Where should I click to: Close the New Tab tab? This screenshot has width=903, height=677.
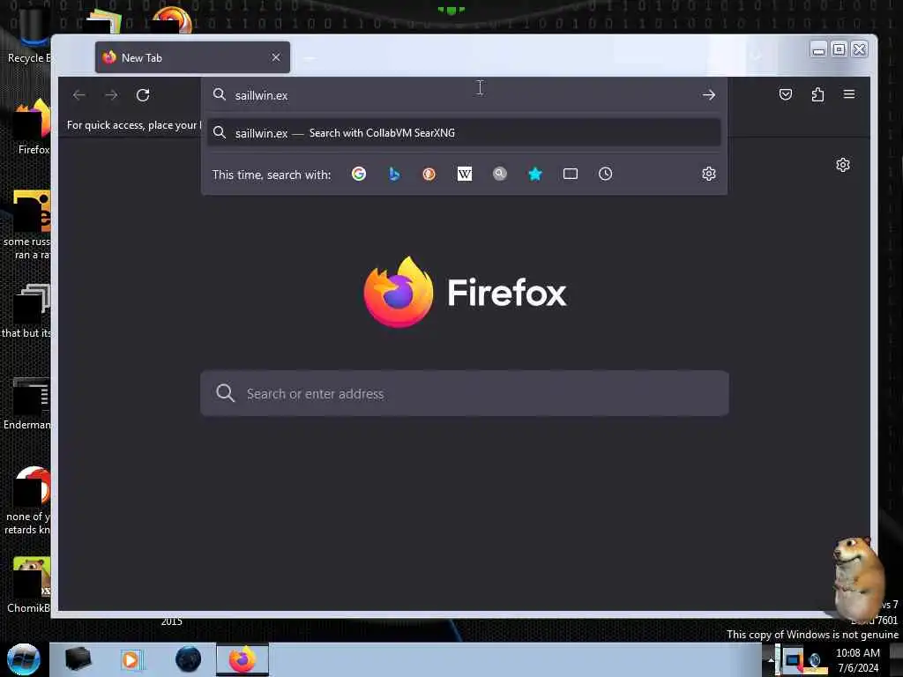[x=276, y=57]
